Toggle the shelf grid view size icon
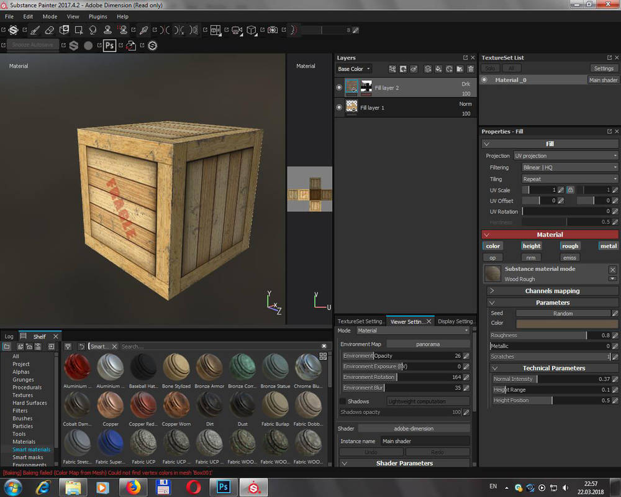This screenshot has width=621, height=497. pos(323,357)
